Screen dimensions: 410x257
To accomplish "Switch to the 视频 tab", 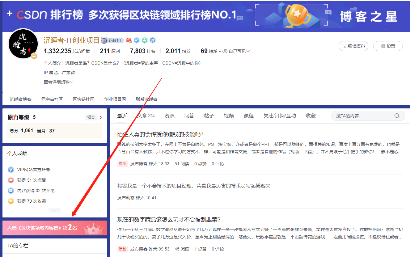I will coord(229,116).
